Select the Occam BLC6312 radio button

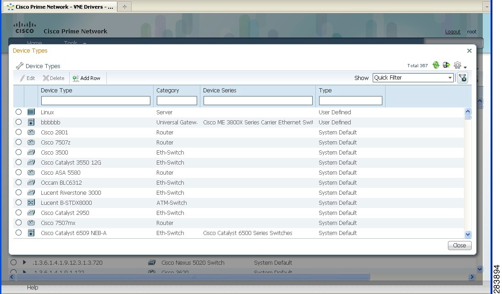(19, 182)
